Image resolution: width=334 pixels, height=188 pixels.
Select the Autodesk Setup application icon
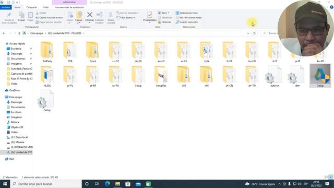(x=320, y=76)
